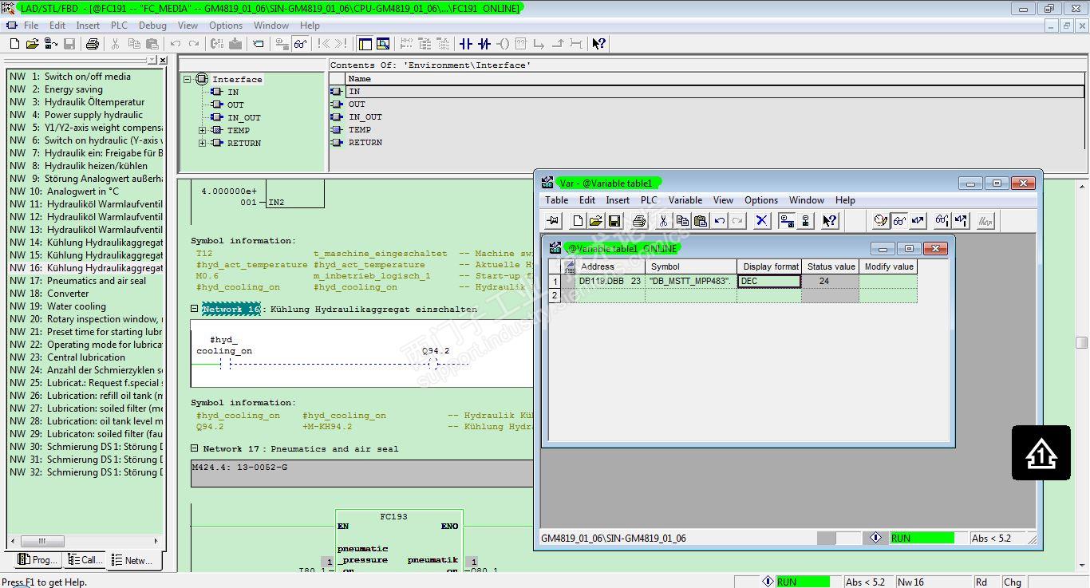
Task: Toggle the Overview panel icon
Action: click(365, 44)
